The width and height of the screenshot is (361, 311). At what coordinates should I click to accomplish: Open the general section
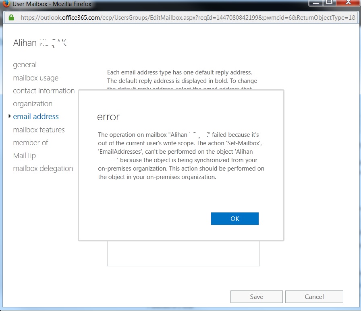point(25,65)
